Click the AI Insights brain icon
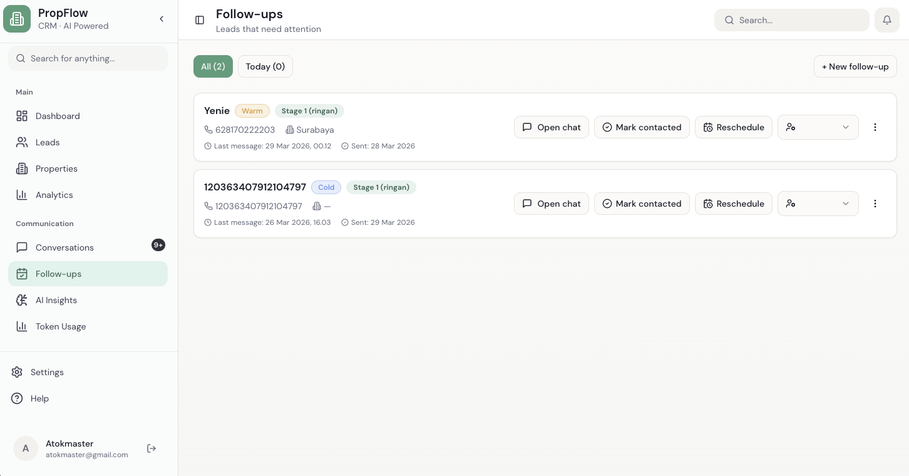The height and width of the screenshot is (476, 909). tap(22, 300)
